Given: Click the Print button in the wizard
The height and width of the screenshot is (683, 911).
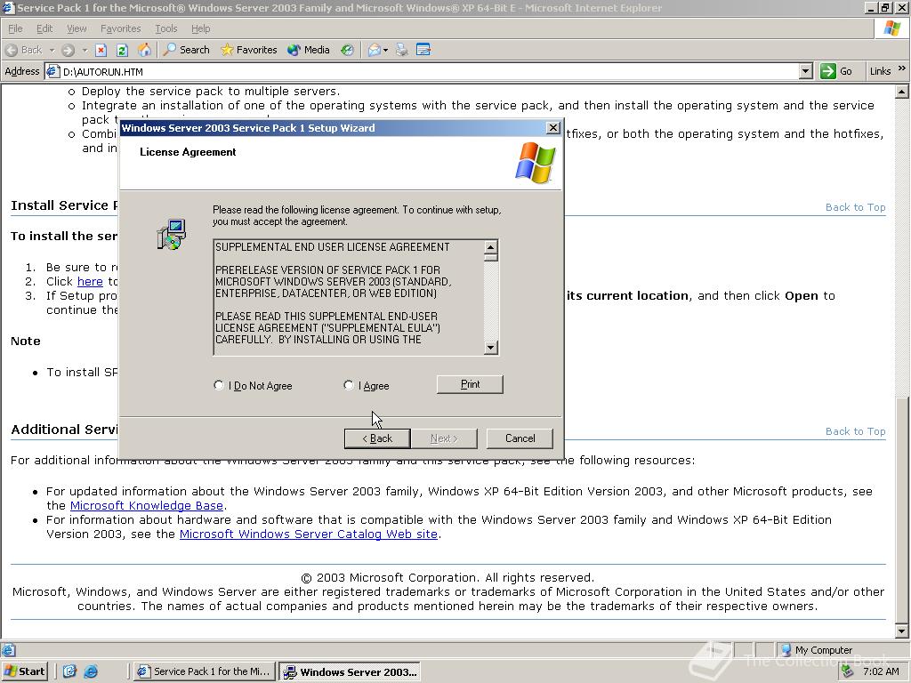Looking at the screenshot, I should 470,384.
